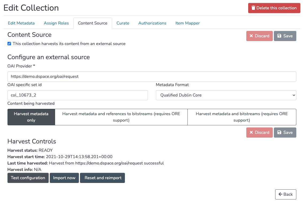The width and height of the screenshot is (303, 204).
Task: Select Harvest metadata and references to bitstreams
Action: click(x=121, y=117)
